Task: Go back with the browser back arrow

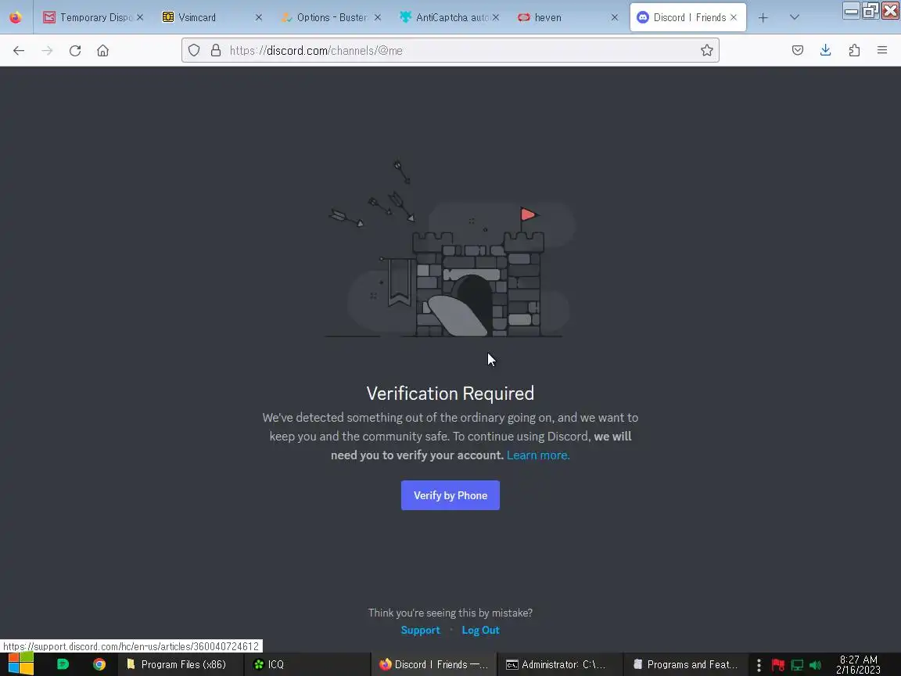Action: (x=19, y=51)
